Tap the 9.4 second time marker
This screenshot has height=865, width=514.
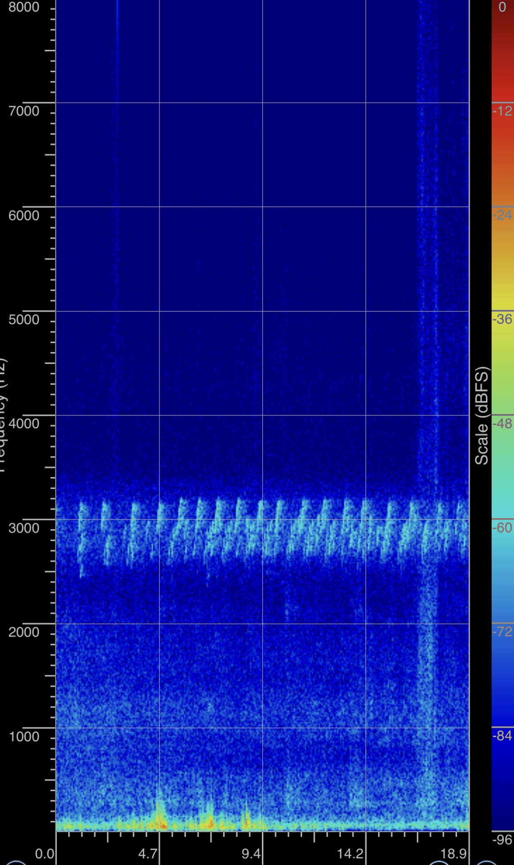[251, 853]
